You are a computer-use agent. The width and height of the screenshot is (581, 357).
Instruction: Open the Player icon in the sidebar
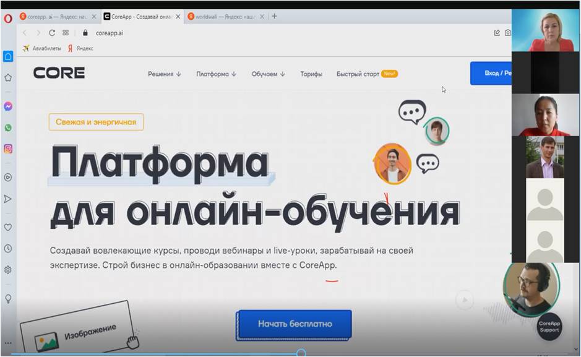[8, 178]
